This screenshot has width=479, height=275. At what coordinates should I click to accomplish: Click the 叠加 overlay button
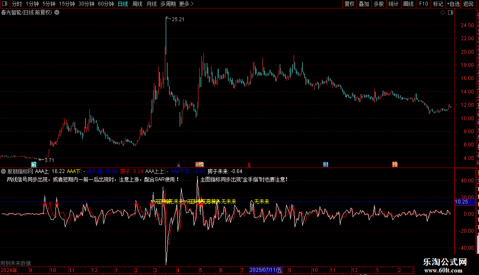pos(364,4)
